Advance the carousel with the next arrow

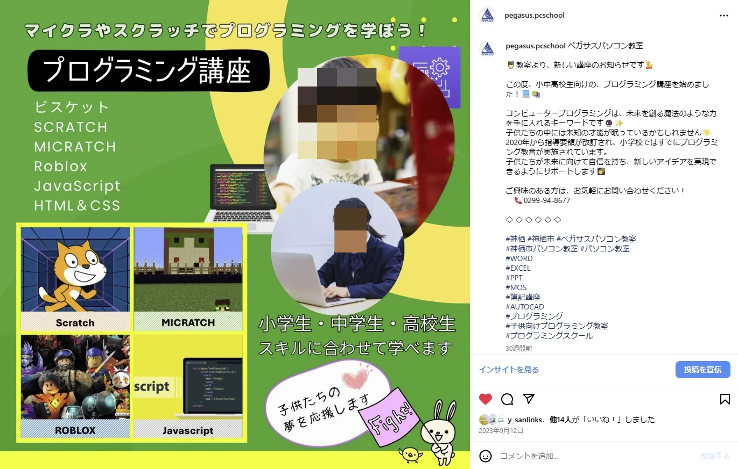click(237, 271)
